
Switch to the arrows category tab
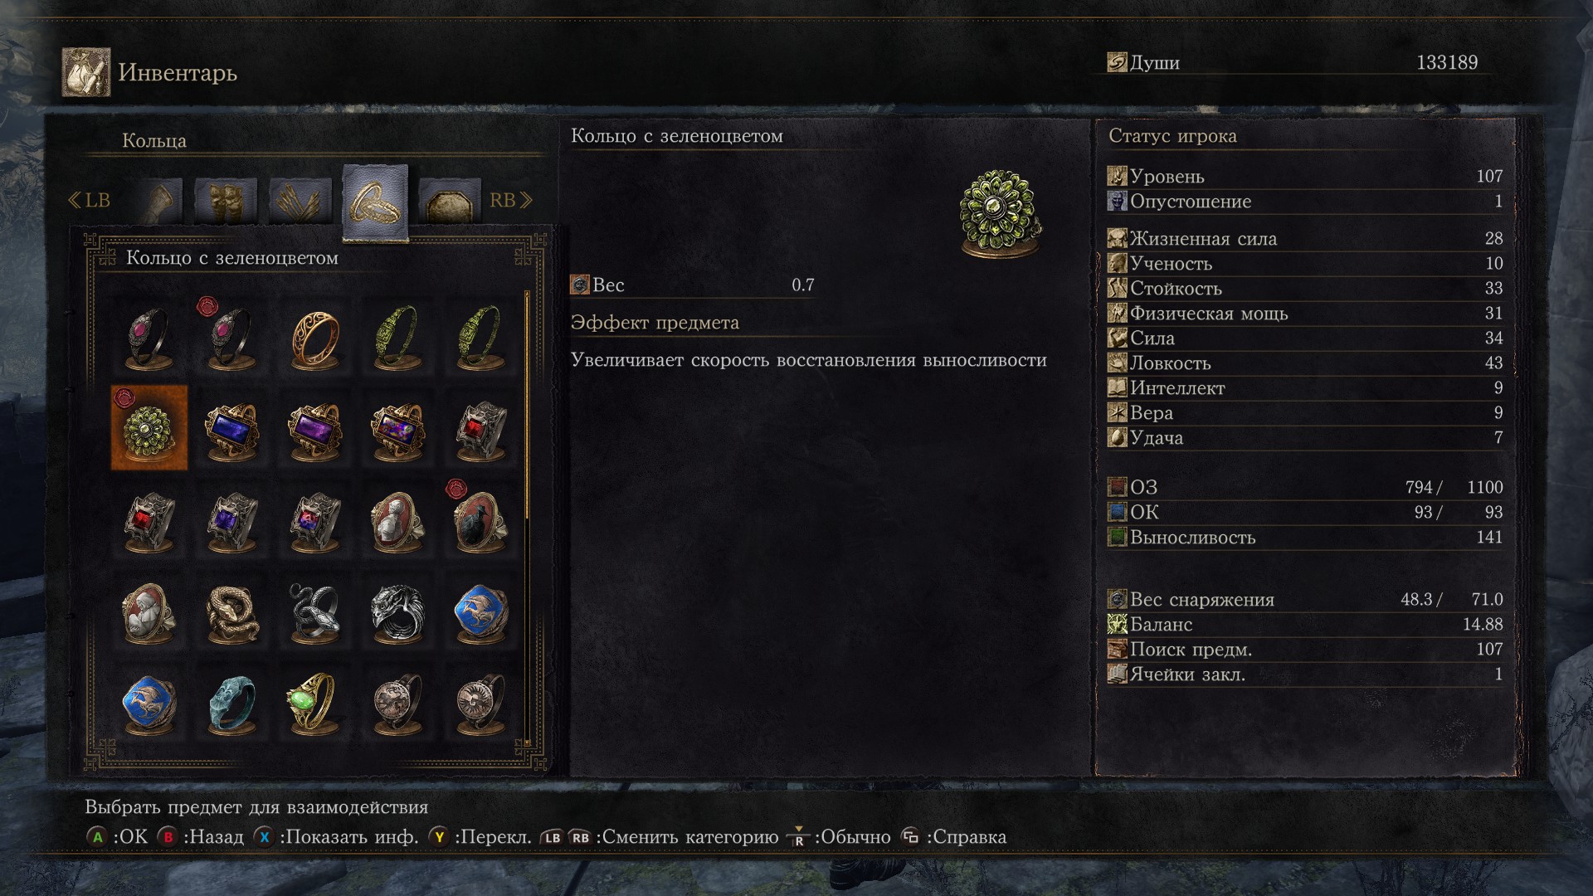click(300, 200)
